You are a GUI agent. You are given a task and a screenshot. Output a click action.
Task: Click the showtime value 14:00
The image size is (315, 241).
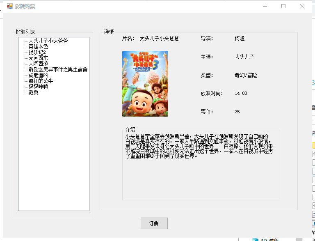[x=241, y=93]
